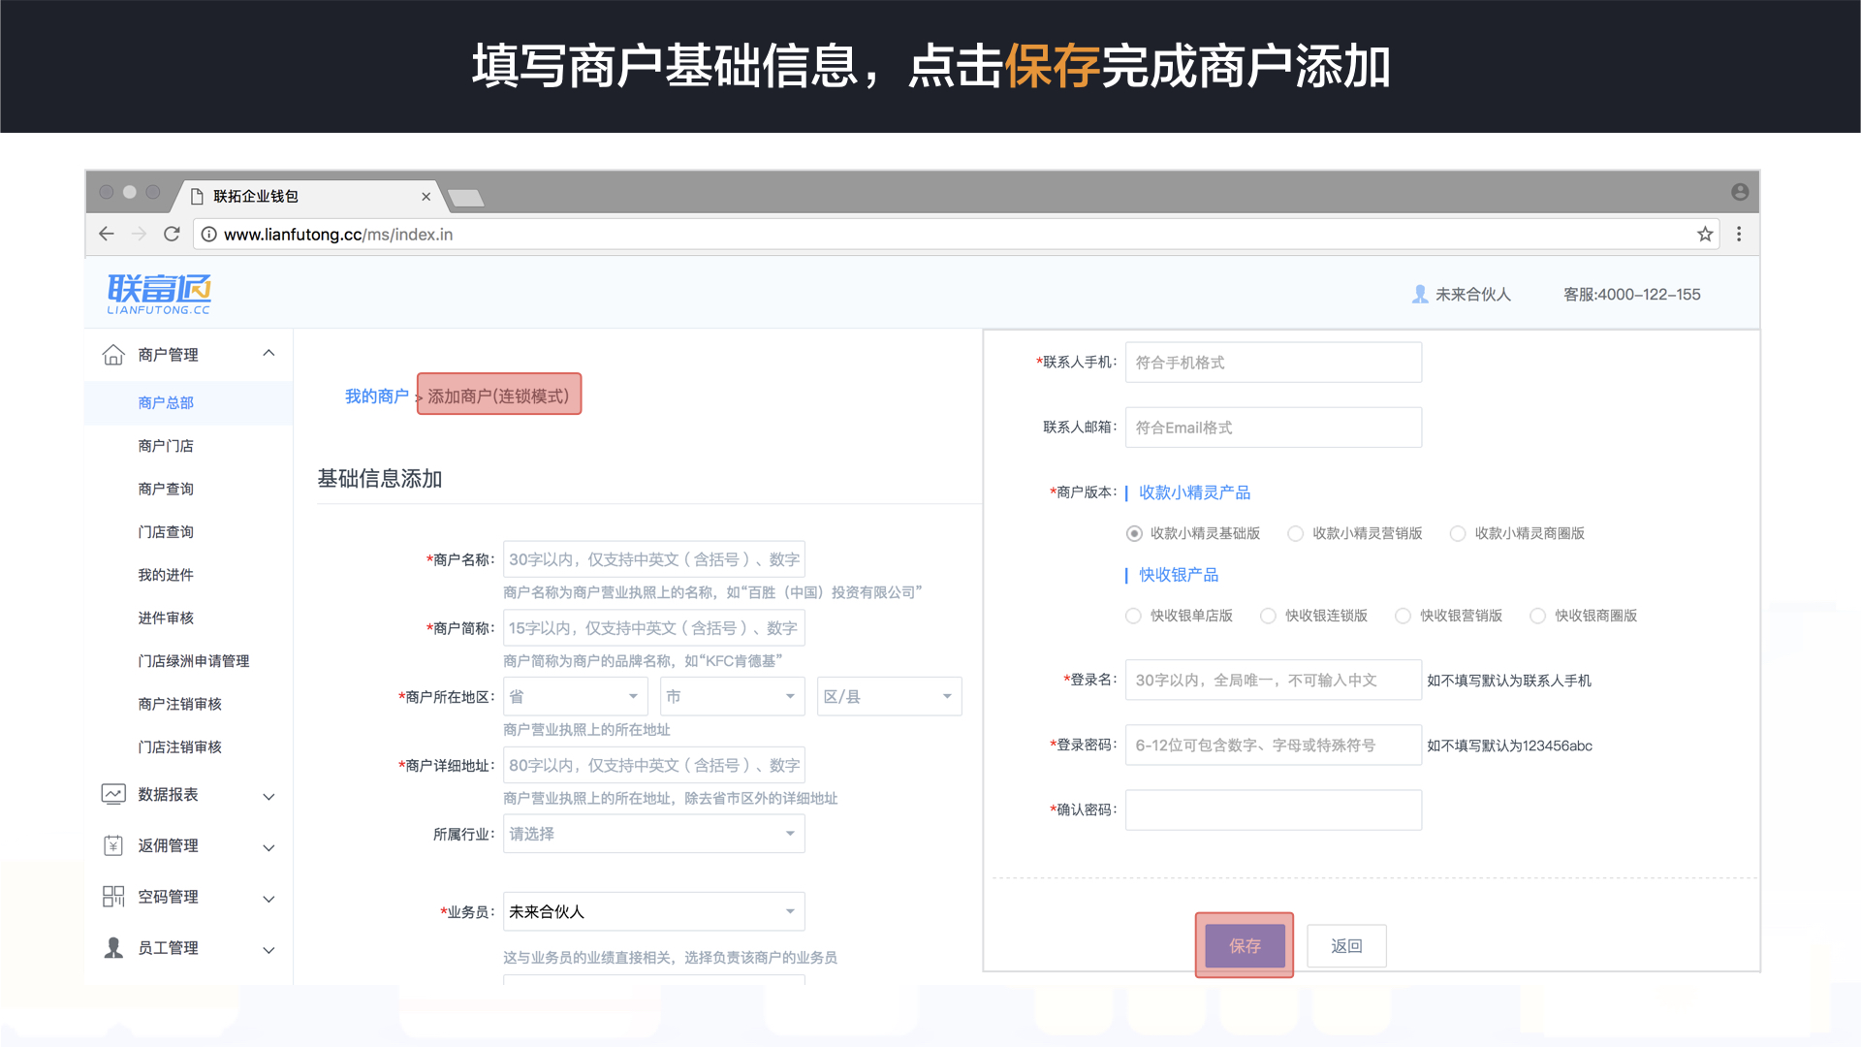Select 收款小精灵营销版 radio option
The height and width of the screenshot is (1047, 1861).
[1295, 533]
